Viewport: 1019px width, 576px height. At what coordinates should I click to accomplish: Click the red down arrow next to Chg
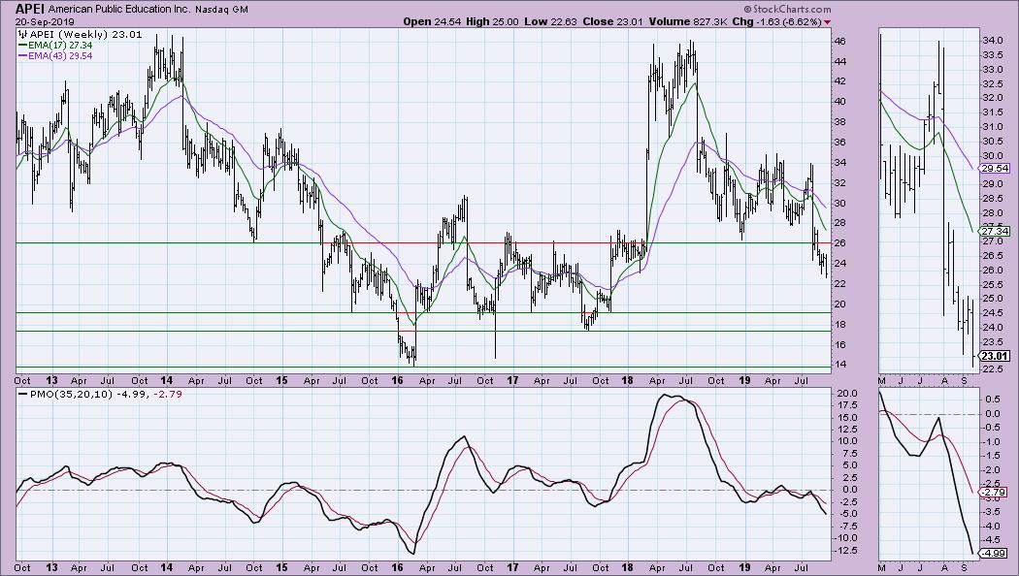[827, 22]
